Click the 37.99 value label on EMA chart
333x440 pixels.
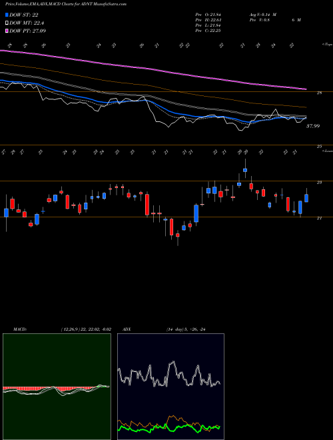313,126
